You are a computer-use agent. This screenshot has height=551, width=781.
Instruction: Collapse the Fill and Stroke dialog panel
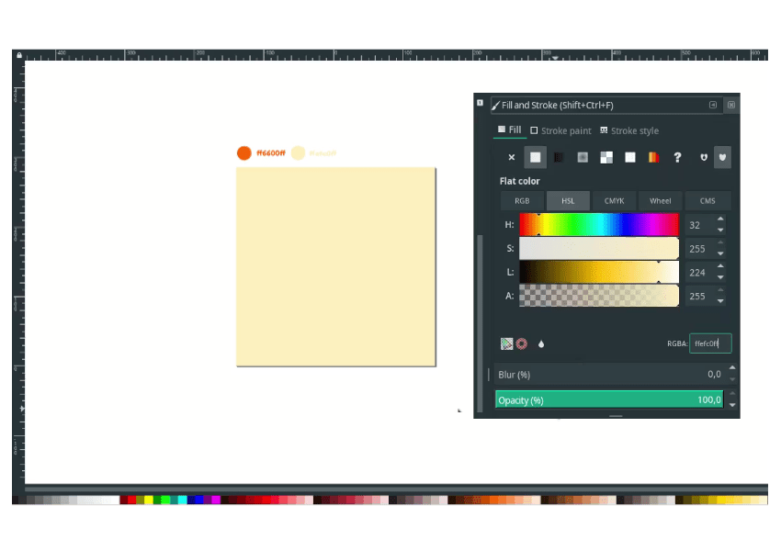click(713, 105)
